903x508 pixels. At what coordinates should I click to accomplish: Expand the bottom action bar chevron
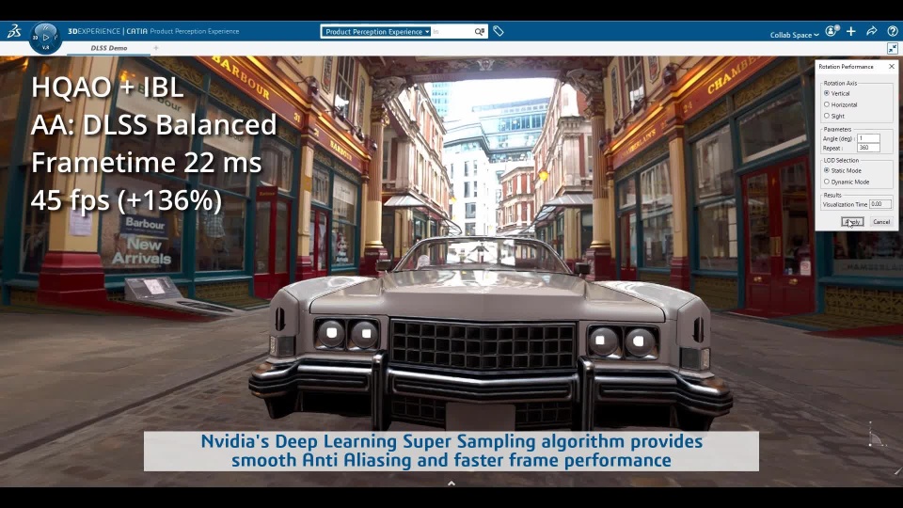tap(451, 484)
